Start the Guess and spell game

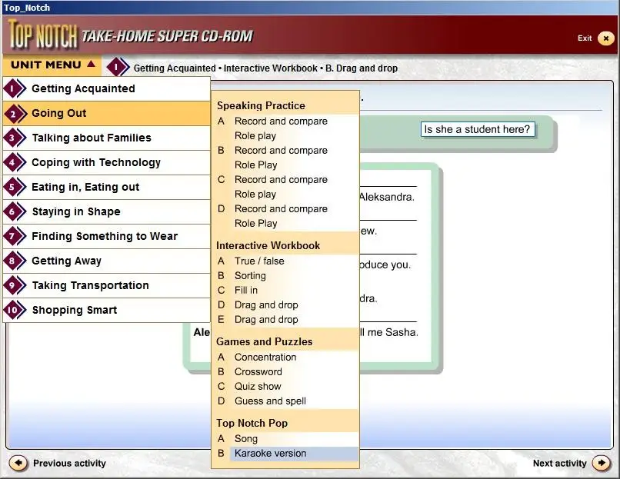coord(270,401)
